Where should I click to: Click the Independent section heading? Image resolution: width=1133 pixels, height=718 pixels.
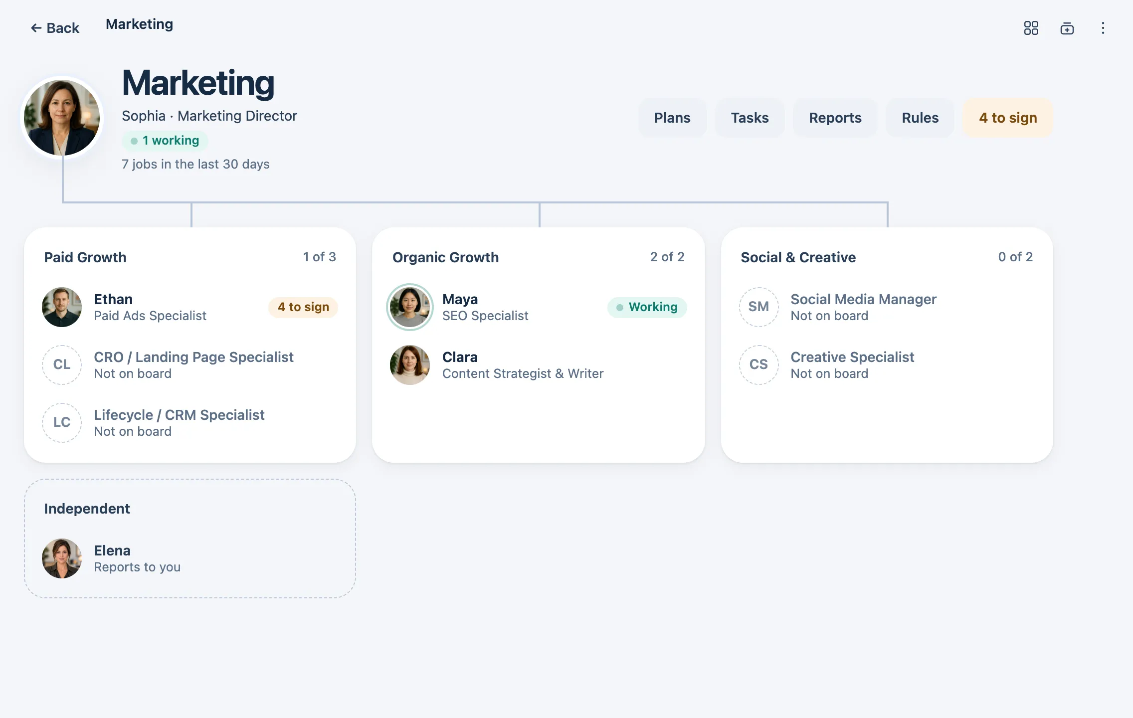tap(87, 509)
